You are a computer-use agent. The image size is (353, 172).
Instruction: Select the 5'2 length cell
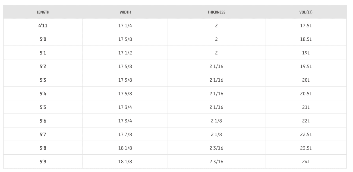[x=43, y=66]
